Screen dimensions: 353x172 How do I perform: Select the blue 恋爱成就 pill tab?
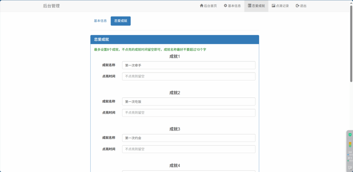(x=121, y=21)
